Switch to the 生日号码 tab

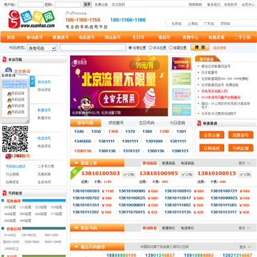146,123
